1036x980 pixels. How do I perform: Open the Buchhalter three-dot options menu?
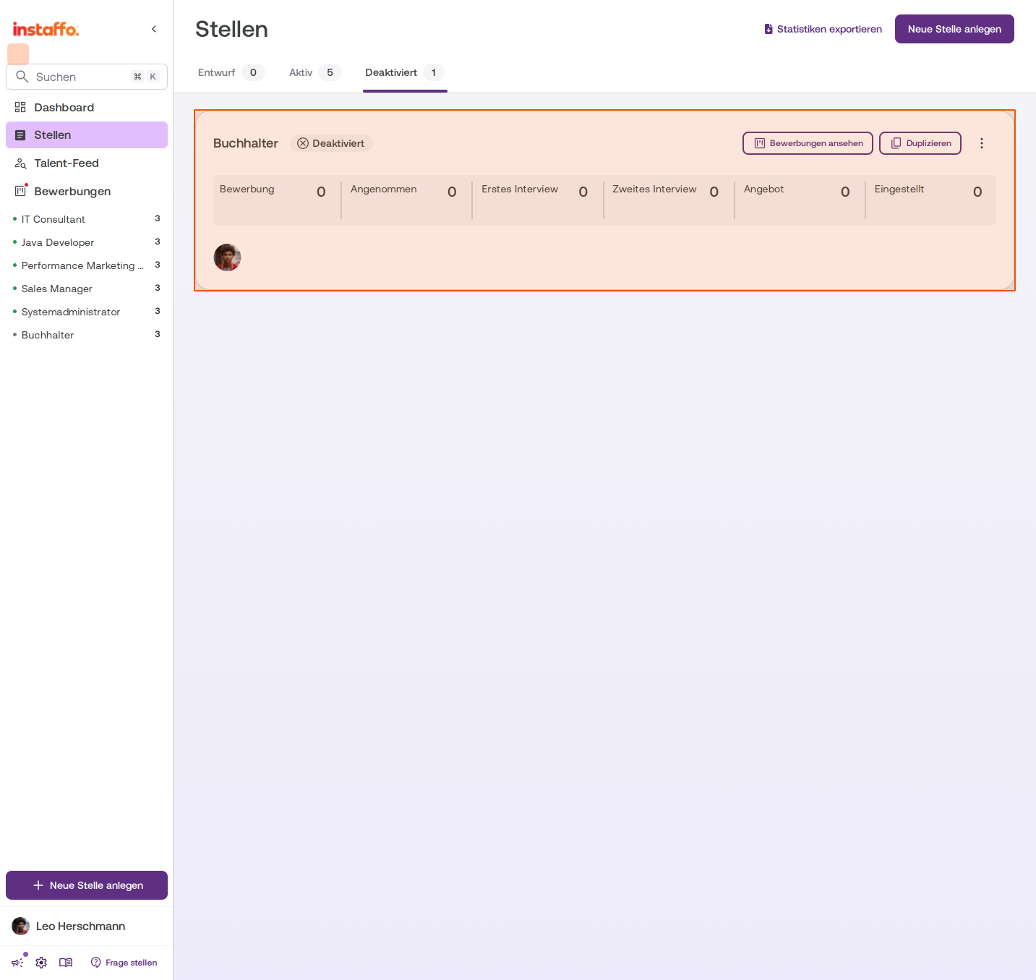(x=982, y=143)
